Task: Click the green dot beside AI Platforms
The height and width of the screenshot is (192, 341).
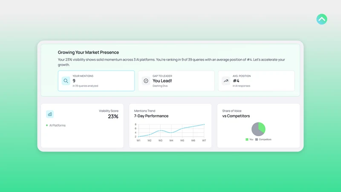Action: tap(47, 125)
